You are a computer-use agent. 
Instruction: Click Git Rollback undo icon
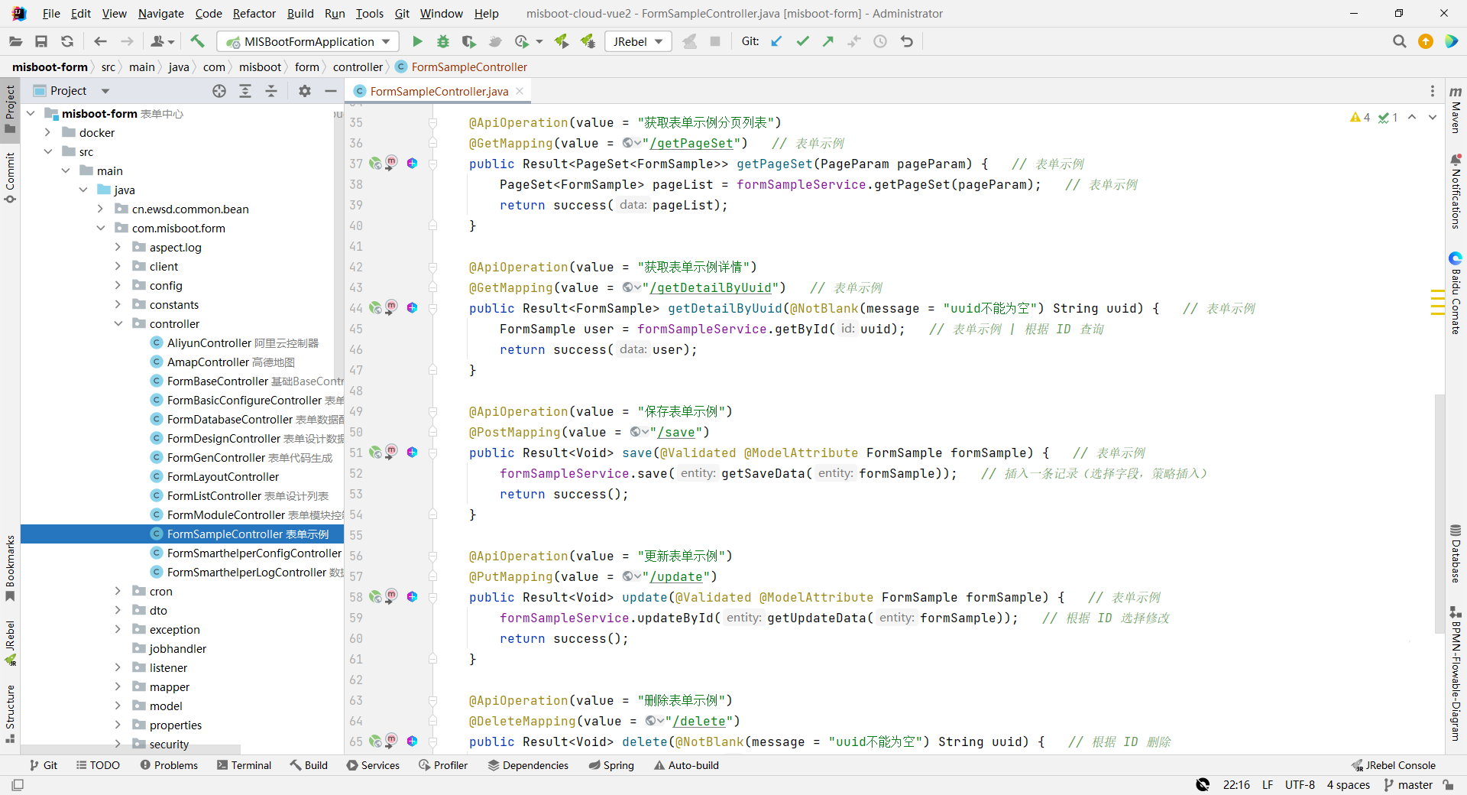pos(907,41)
